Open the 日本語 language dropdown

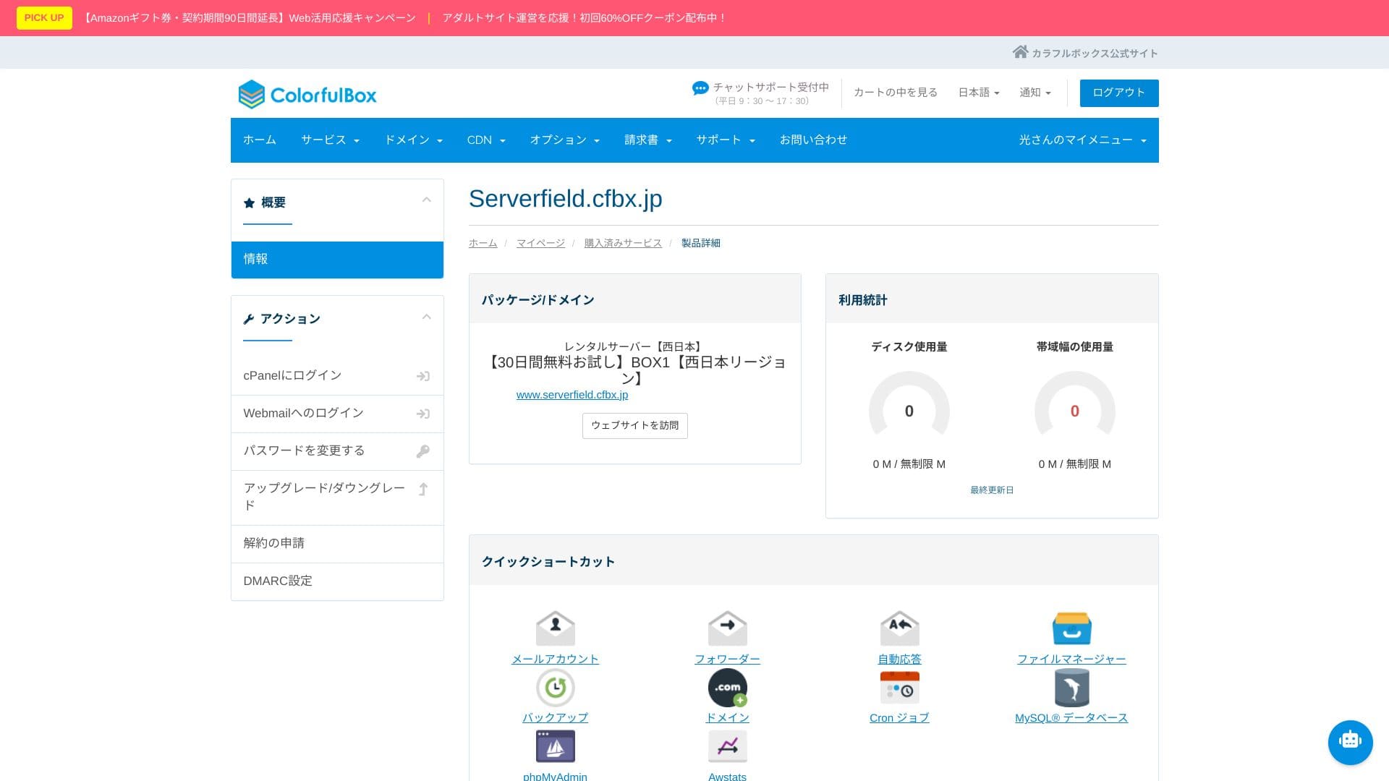point(978,93)
